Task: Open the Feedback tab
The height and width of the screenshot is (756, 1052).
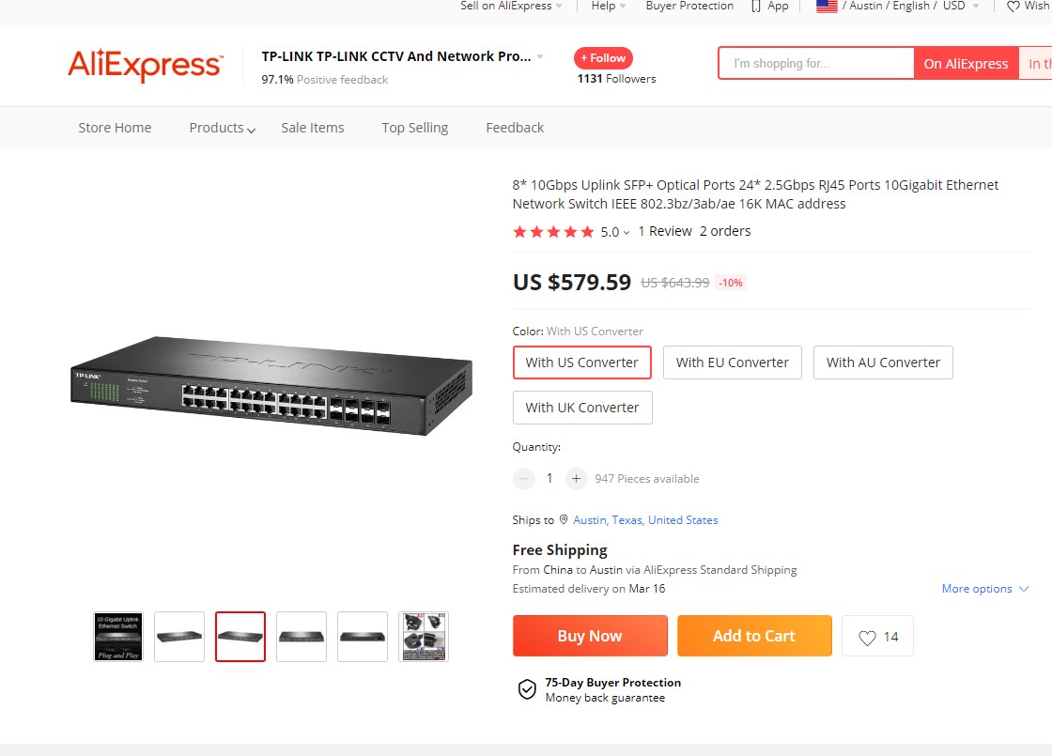Action: [515, 128]
